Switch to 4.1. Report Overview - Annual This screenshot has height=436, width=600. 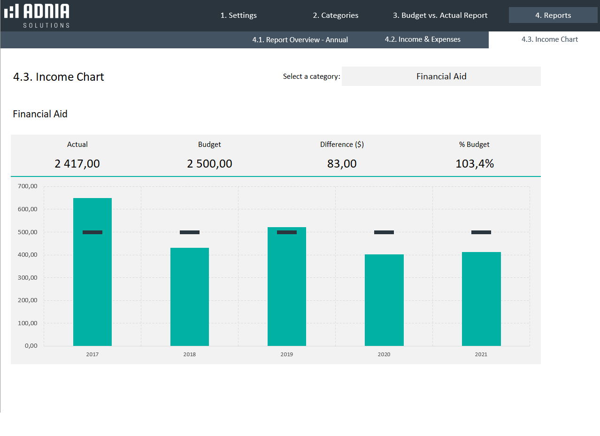tap(300, 40)
